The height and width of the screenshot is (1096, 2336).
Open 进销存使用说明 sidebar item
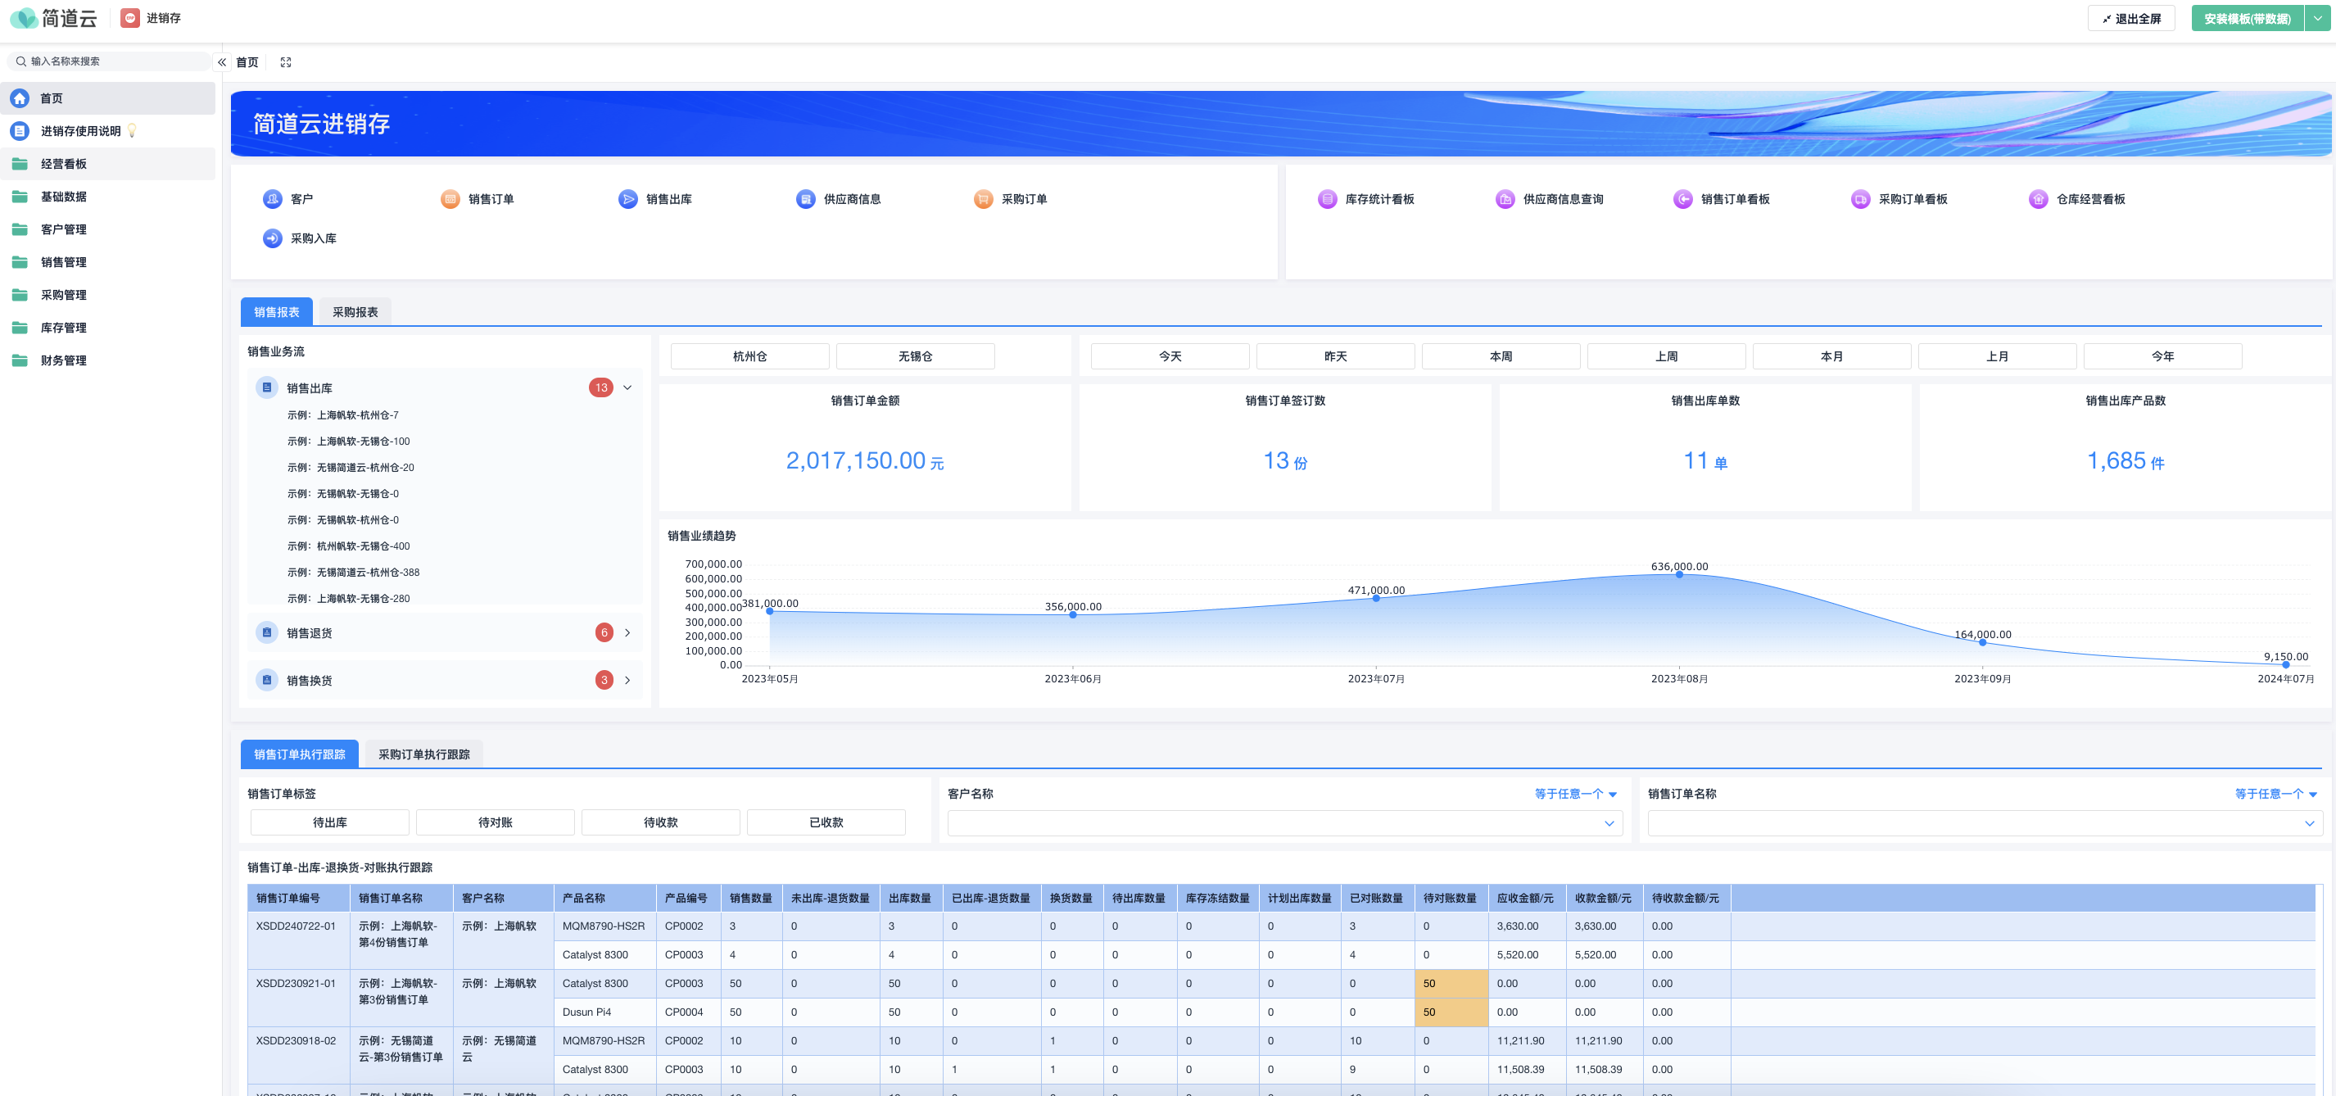(x=81, y=131)
